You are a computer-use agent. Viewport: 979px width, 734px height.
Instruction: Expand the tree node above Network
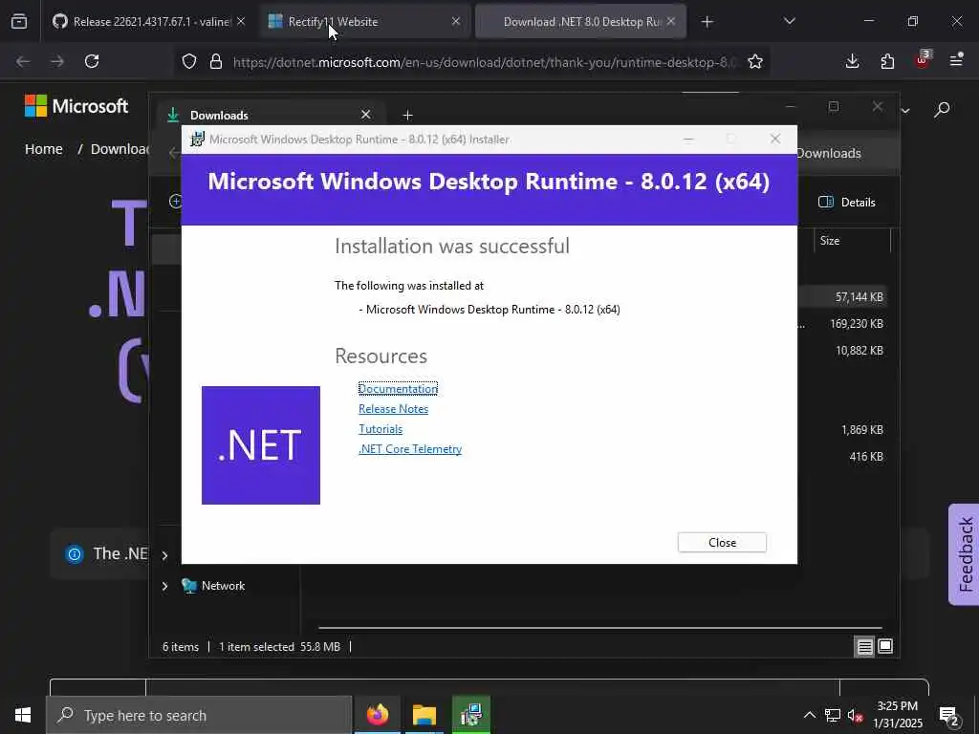click(x=164, y=555)
